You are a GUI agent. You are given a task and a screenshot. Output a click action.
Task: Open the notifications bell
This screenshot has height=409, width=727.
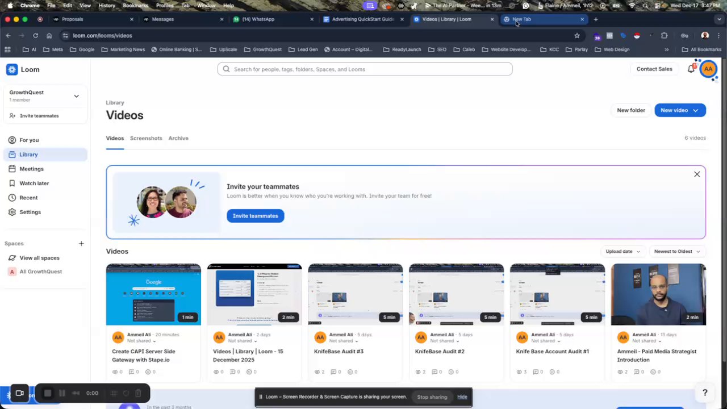point(691,69)
